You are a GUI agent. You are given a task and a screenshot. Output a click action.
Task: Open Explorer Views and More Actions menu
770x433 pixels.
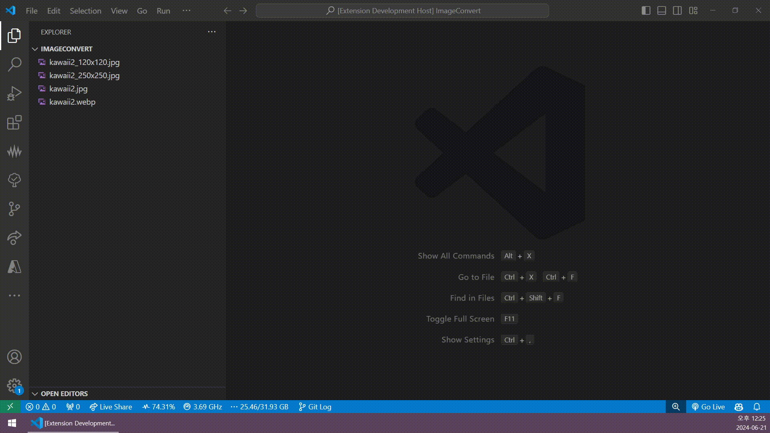tap(212, 32)
